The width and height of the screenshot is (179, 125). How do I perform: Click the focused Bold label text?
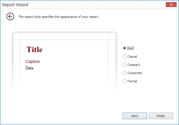[130, 48]
